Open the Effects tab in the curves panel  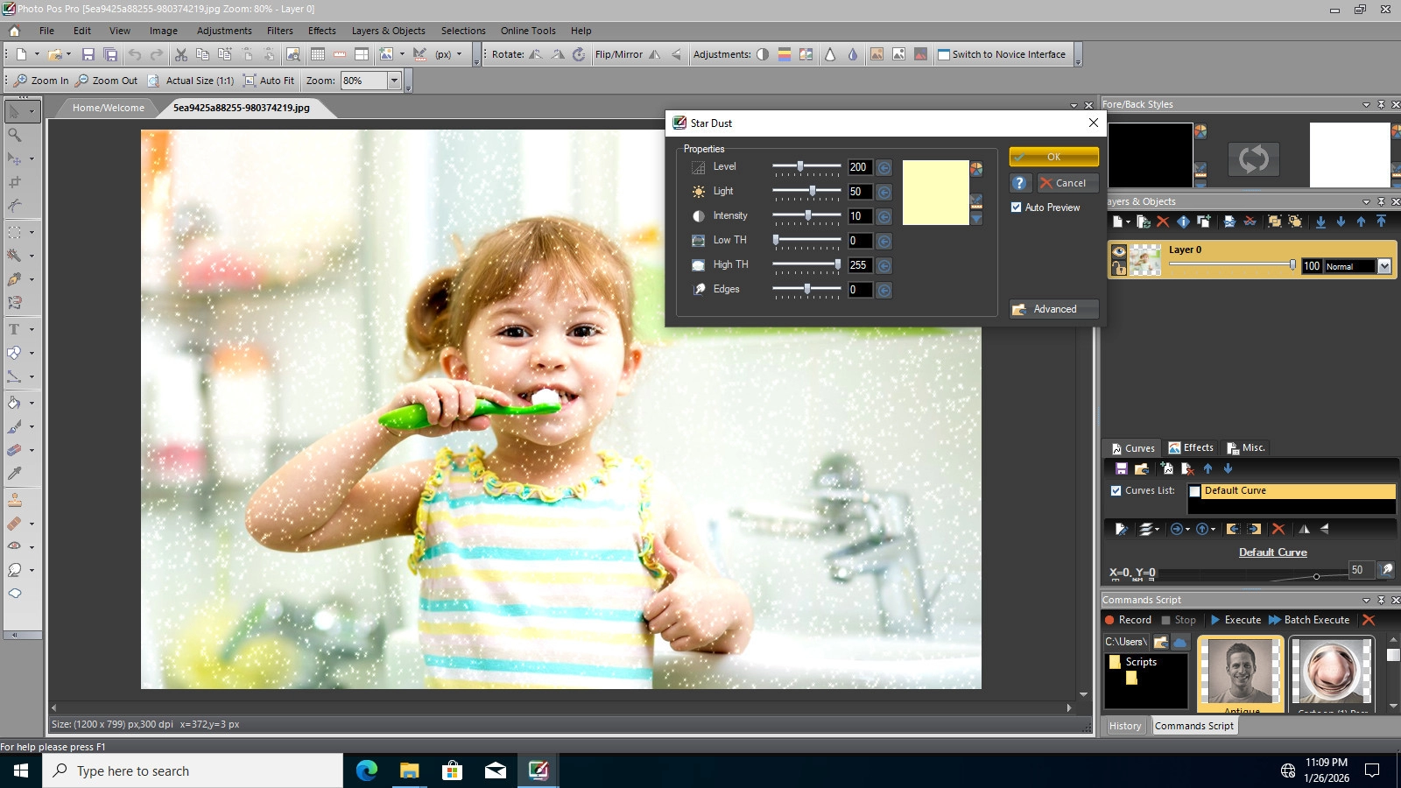1191,447
